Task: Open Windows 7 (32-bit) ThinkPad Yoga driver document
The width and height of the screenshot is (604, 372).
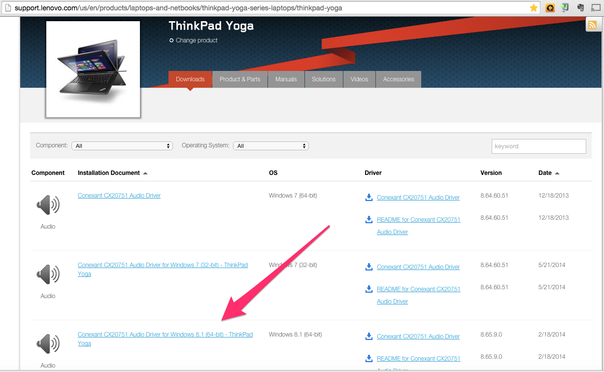Action: tap(163, 270)
